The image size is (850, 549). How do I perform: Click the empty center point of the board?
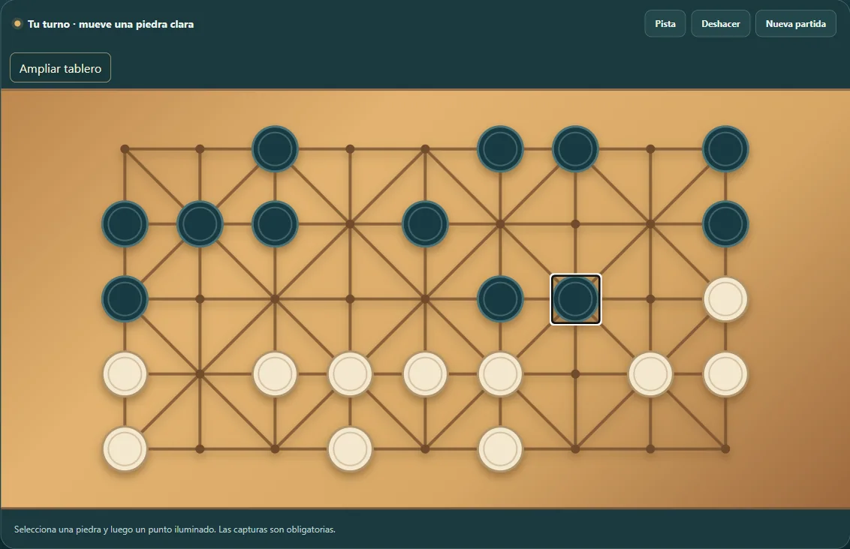[x=425, y=298]
